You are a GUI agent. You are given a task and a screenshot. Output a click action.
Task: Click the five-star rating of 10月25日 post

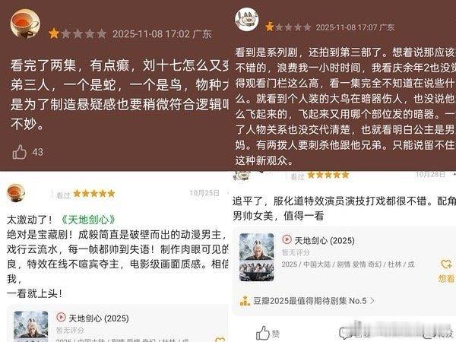pyautogui.click(x=94, y=193)
